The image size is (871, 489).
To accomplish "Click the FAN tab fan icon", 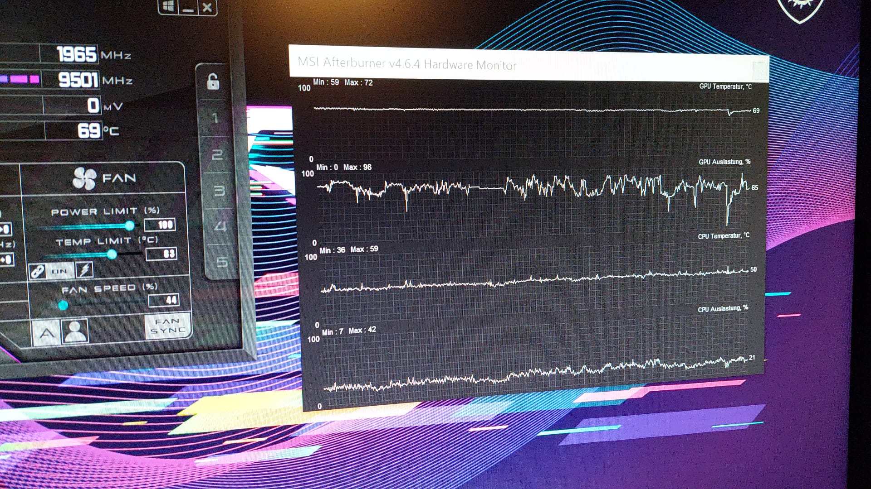I will [x=84, y=178].
